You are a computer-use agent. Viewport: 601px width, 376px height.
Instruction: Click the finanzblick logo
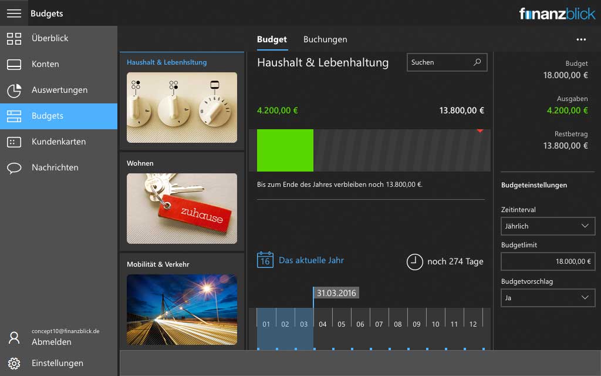coord(557,14)
